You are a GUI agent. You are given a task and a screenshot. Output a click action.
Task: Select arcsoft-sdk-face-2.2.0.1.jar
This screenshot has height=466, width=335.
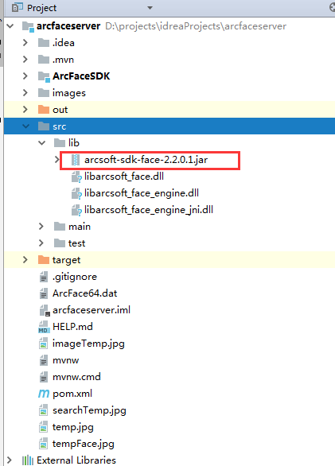point(146,160)
